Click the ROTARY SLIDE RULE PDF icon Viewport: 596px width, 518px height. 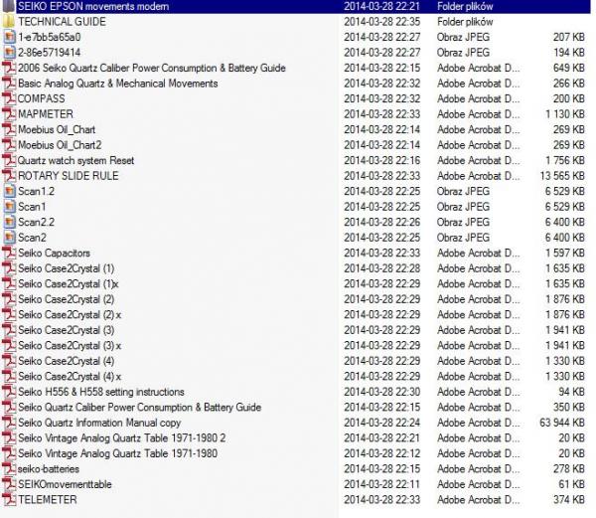[9, 176]
